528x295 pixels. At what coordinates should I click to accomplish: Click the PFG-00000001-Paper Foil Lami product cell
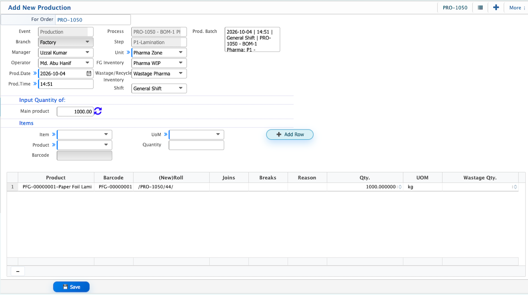(x=56, y=187)
